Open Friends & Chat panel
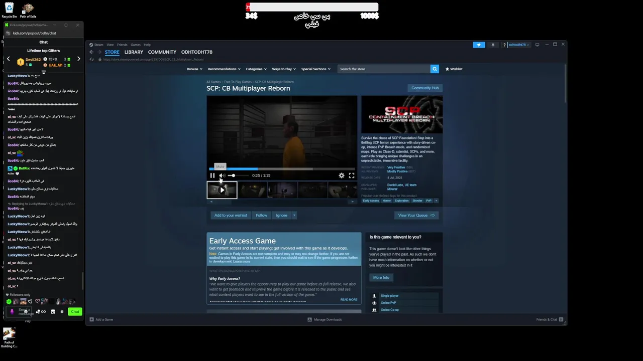The width and height of the screenshot is (643, 361). point(550,319)
